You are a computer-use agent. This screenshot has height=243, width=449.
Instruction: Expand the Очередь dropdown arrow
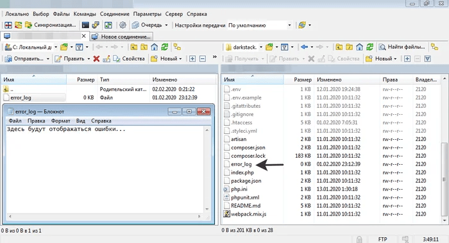coord(166,25)
